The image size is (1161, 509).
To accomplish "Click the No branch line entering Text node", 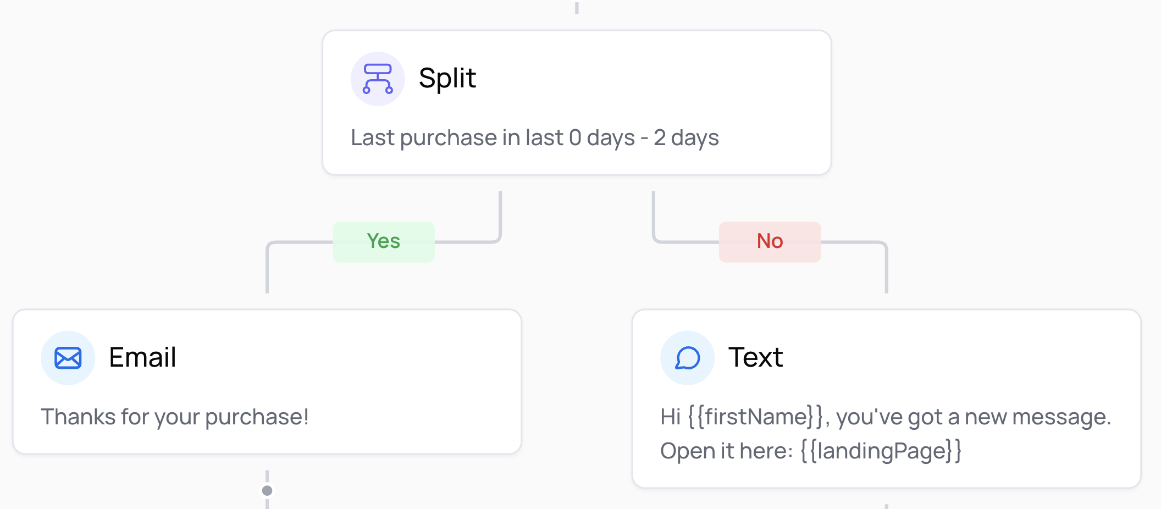I will point(887,275).
